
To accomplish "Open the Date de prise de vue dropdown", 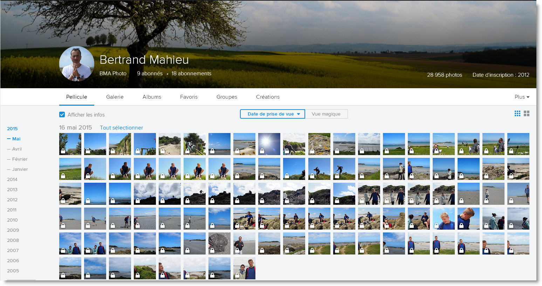I will pyautogui.click(x=273, y=114).
